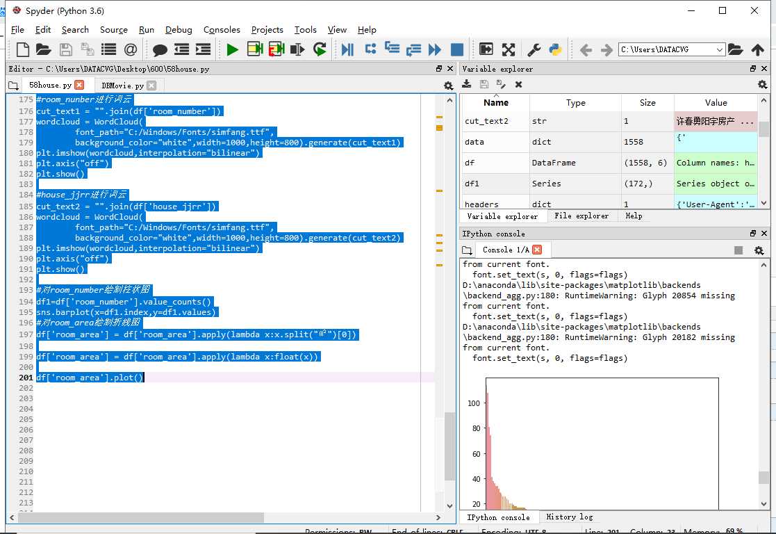Switch to the File explorer tab
The image size is (776, 534).
pos(581,216)
